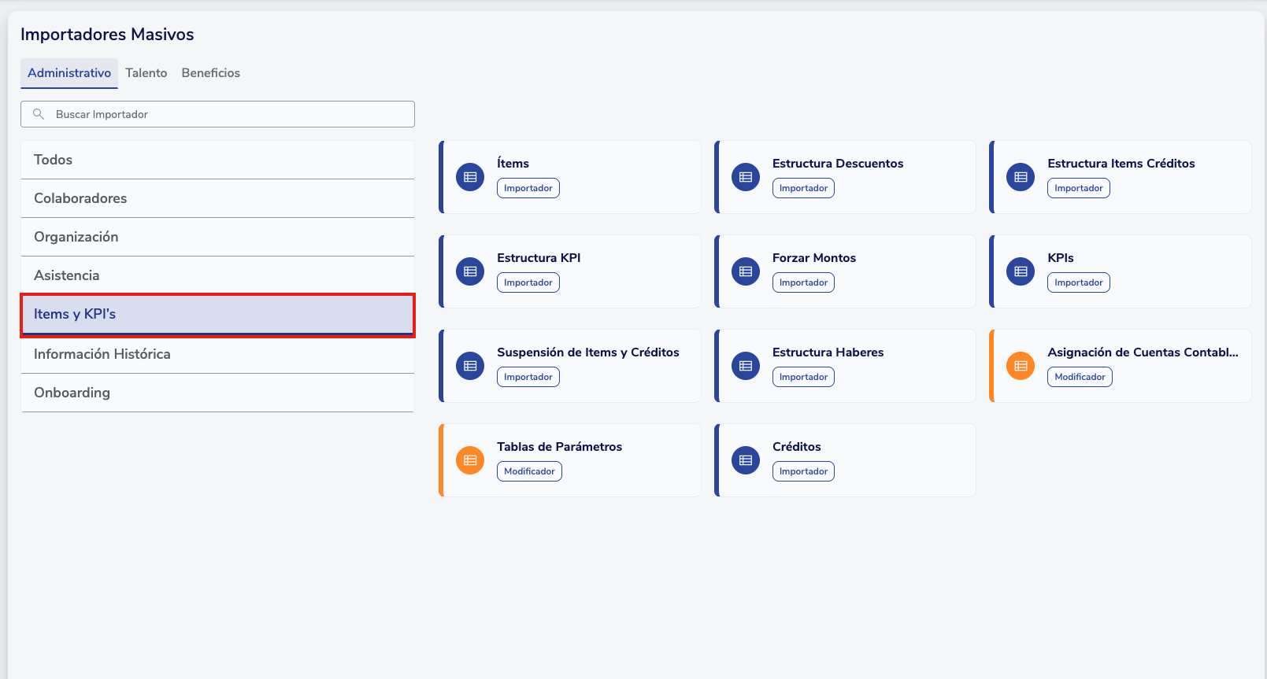Viewport: 1267px width, 679px height.
Task: Open the Beneficios tab
Action: [x=211, y=73]
